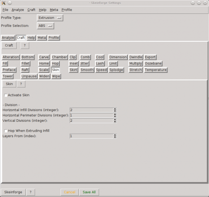Click the Save All button
This screenshot has width=209, height=197.
[x=89, y=192]
